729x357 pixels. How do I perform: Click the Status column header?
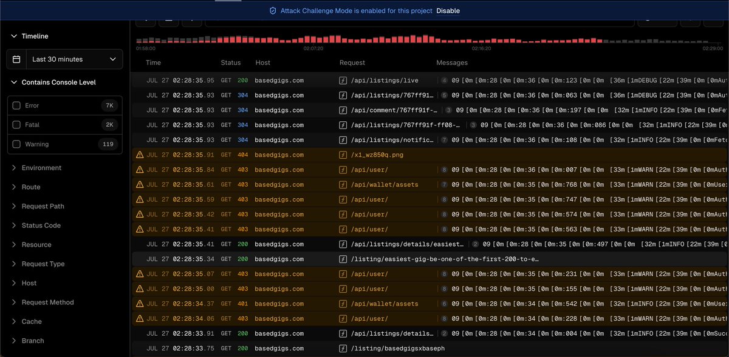click(x=231, y=62)
